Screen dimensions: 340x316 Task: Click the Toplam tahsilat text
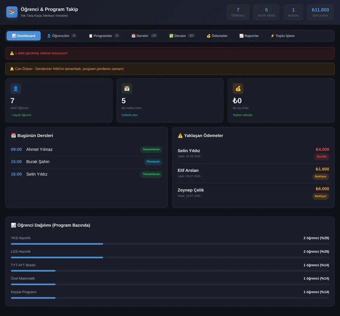pos(243,115)
